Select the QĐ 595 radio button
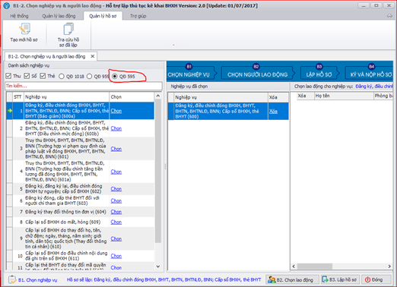The image size is (397, 287). click(x=115, y=76)
